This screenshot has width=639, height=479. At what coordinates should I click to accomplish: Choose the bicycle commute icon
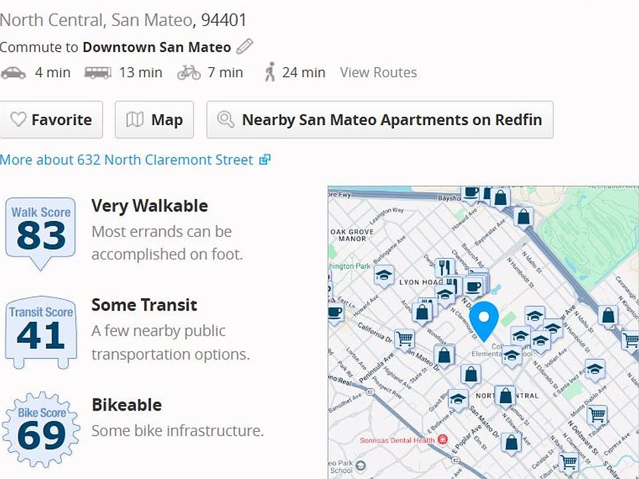189,73
